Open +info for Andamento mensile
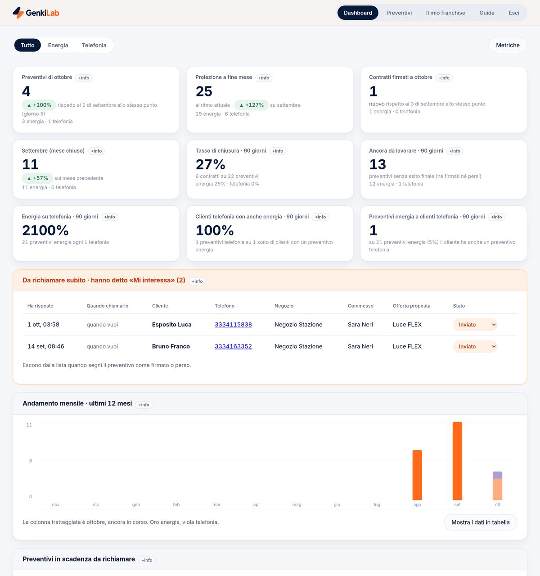Image resolution: width=540 pixels, height=576 pixels. [x=144, y=405]
